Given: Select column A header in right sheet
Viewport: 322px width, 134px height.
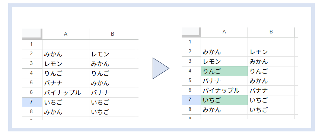Looking at the screenshot, I should pos(224,32).
